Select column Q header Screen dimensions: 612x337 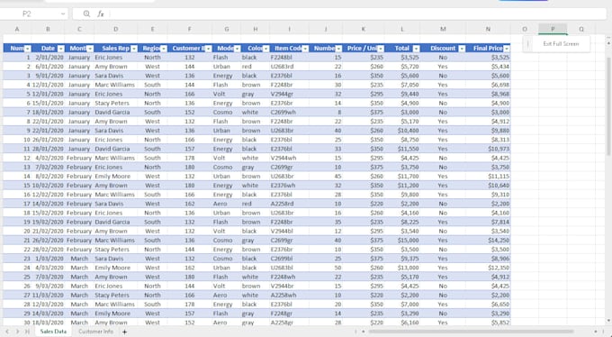click(581, 29)
